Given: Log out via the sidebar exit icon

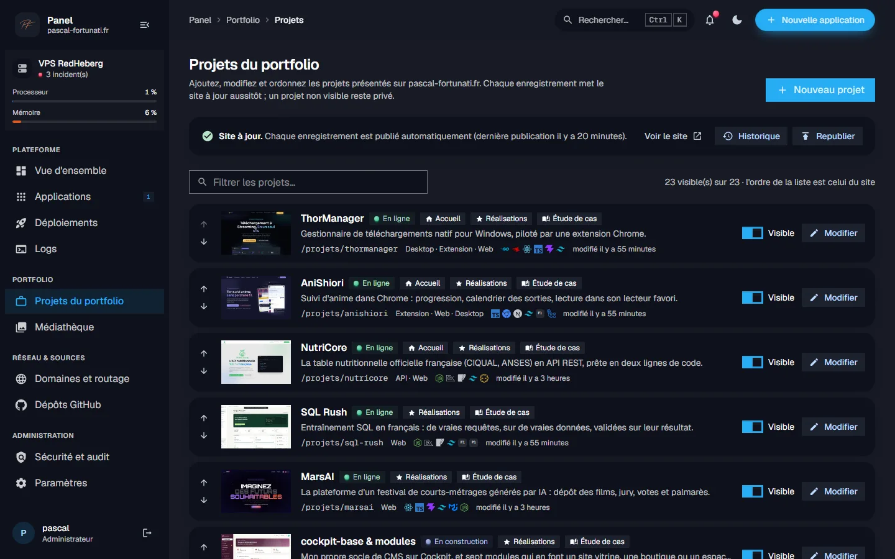Looking at the screenshot, I should tap(147, 533).
